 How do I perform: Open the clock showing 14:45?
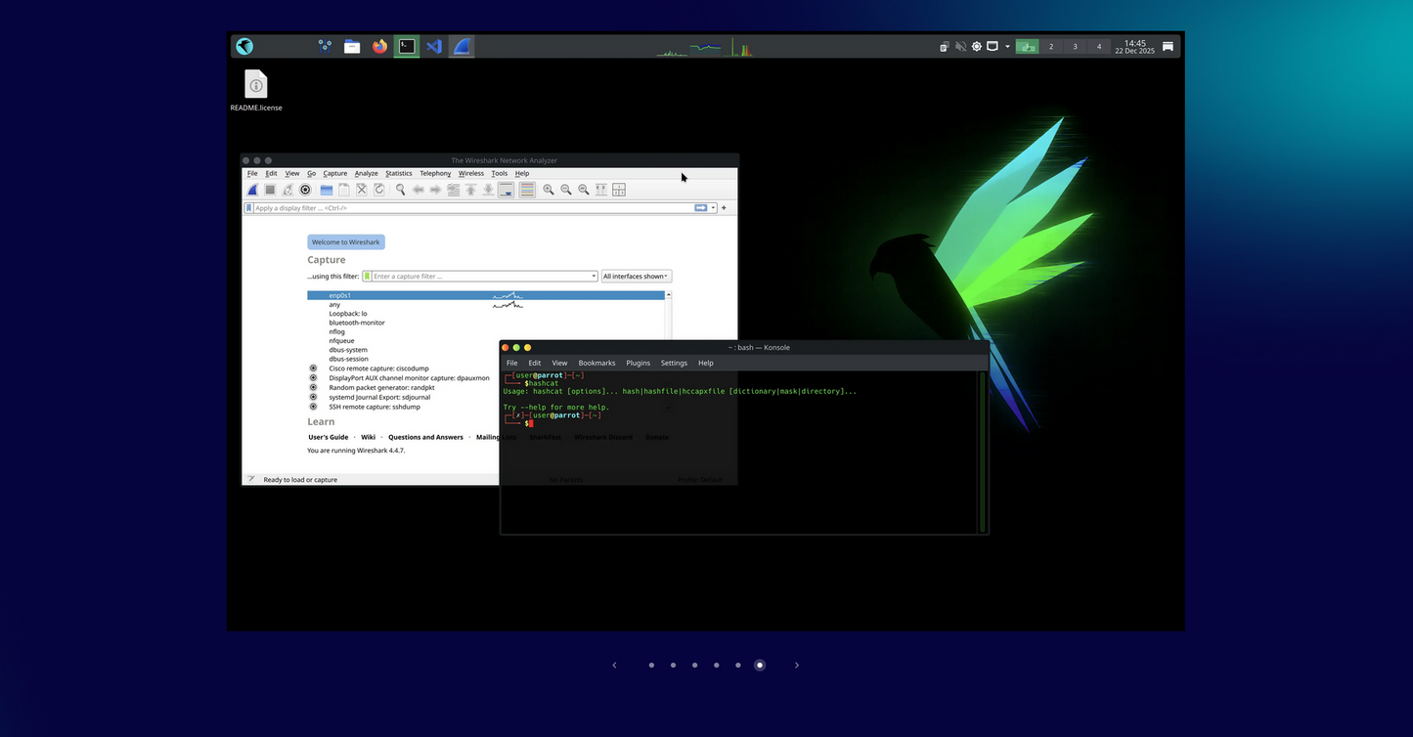click(1135, 46)
